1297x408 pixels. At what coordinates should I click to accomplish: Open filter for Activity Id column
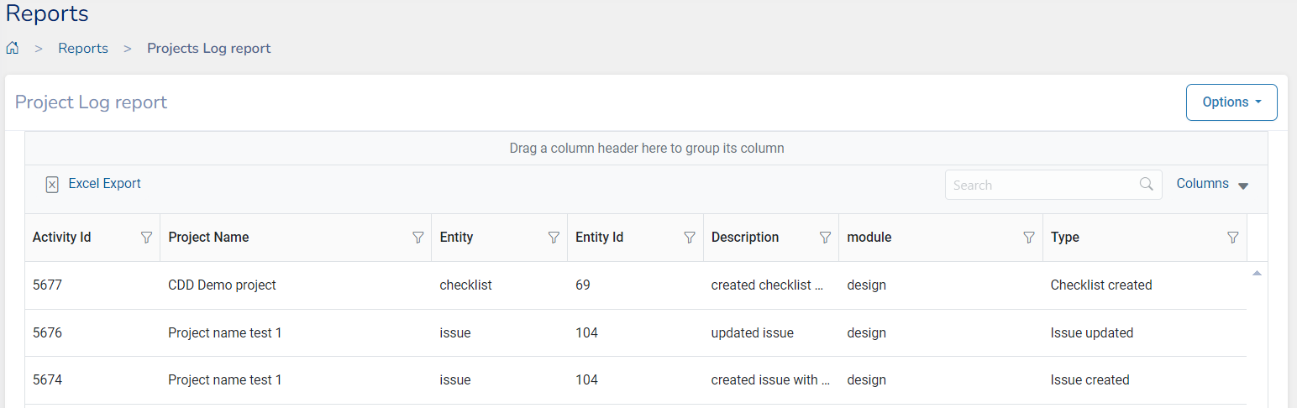pyautogui.click(x=146, y=238)
